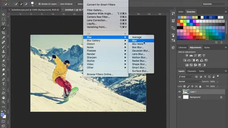Click Subtract from Selection mode in options bar
Viewport: 228px width, 128px height.
coord(26,4)
